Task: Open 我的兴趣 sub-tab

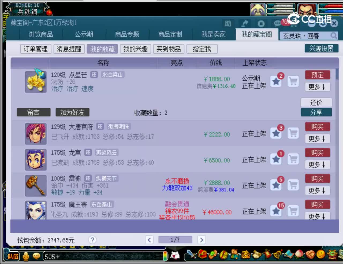Action: coord(135,49)
